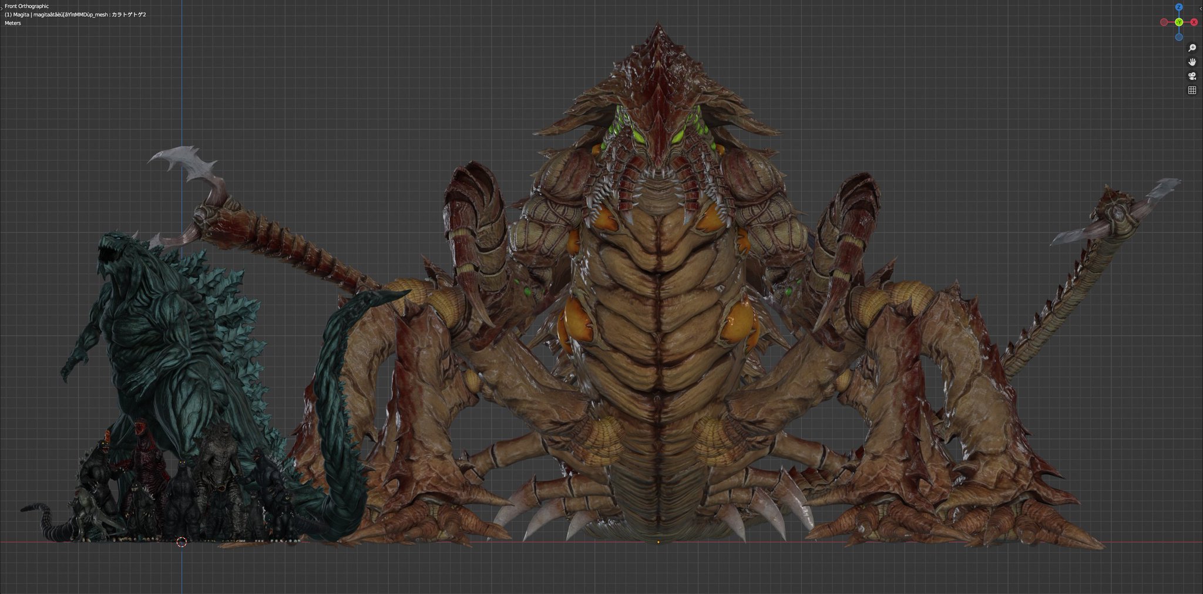Click the hand pan view icon
The height and width of the screenshot is (594, 1203).
(1192, 62)
